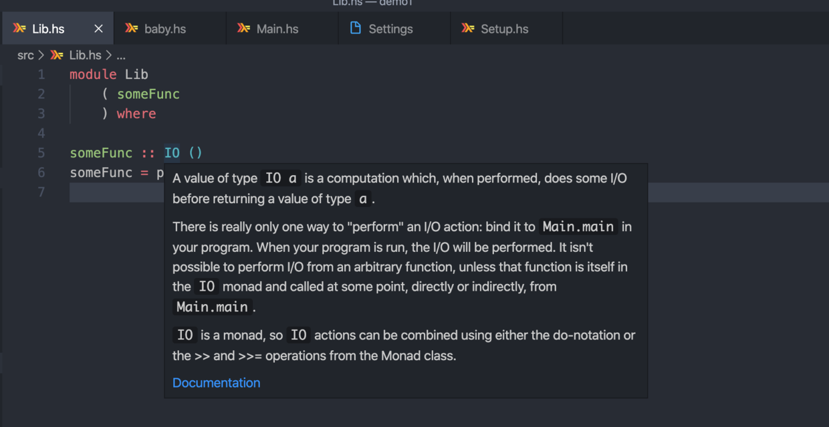
Task: Click the Haskell icon on Main.hs tab
Action: click(244, 29)
